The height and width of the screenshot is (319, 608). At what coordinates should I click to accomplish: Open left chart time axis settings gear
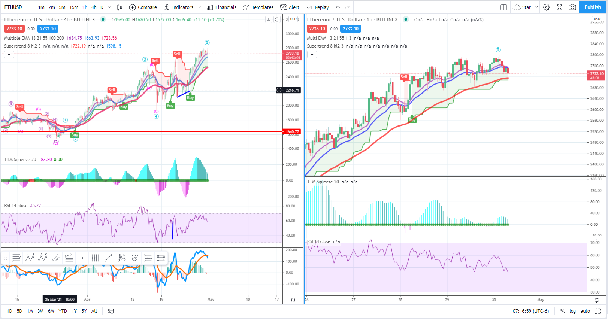point(293,300)
